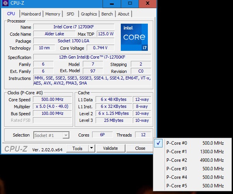The width and height of the screenshot is (233, 194).
Task: Choose P-Core #2 at 4900.0 MHz
Action: click(x=192, y=160)
